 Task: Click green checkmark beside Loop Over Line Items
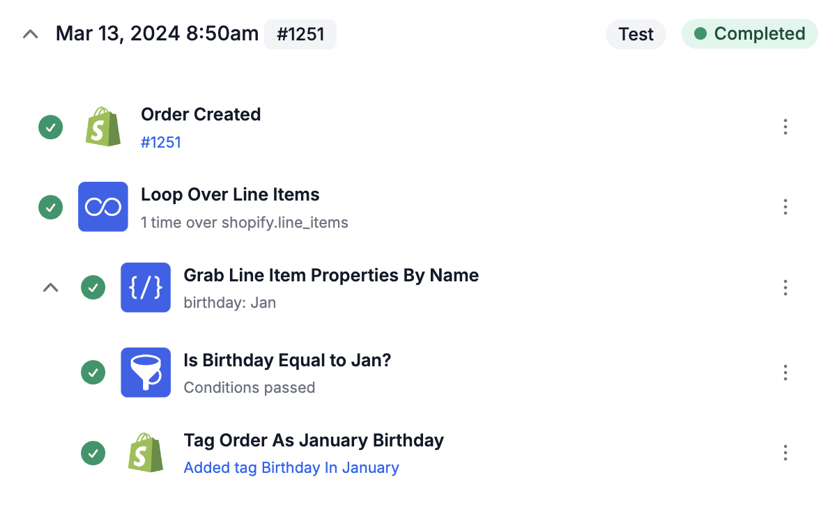51,207
